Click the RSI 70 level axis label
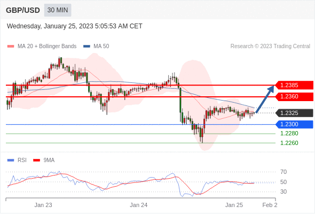Screen dimensions: 315x214 tap(283, 172)
